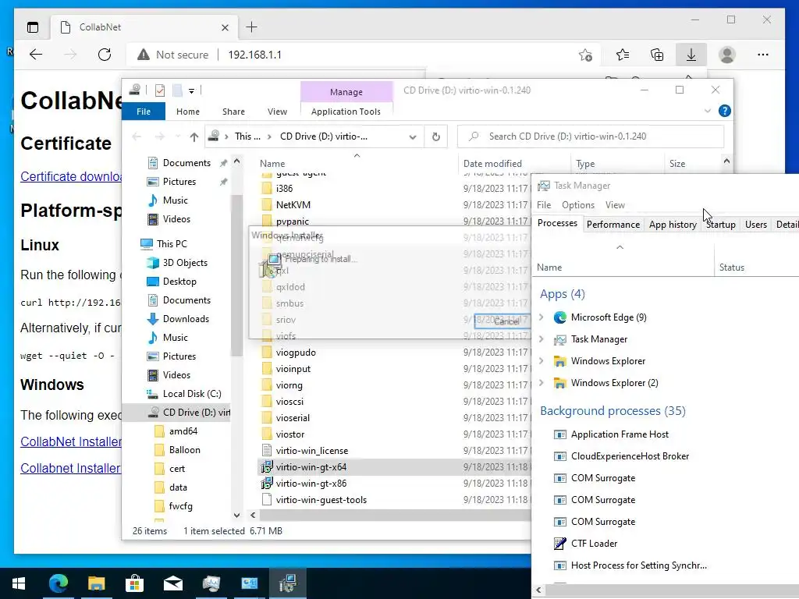Image resolution: width=799 pixels, height=599 pixels.
Task: Open Microsoft Store from taskbar
Action: point(134,583)
